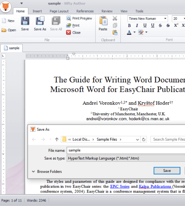
Task: Toggle single strikethrough
Action: click(x=160, y=25)
